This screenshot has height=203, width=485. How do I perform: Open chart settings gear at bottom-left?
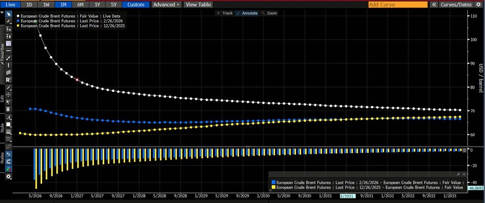[x=9, y=176]
